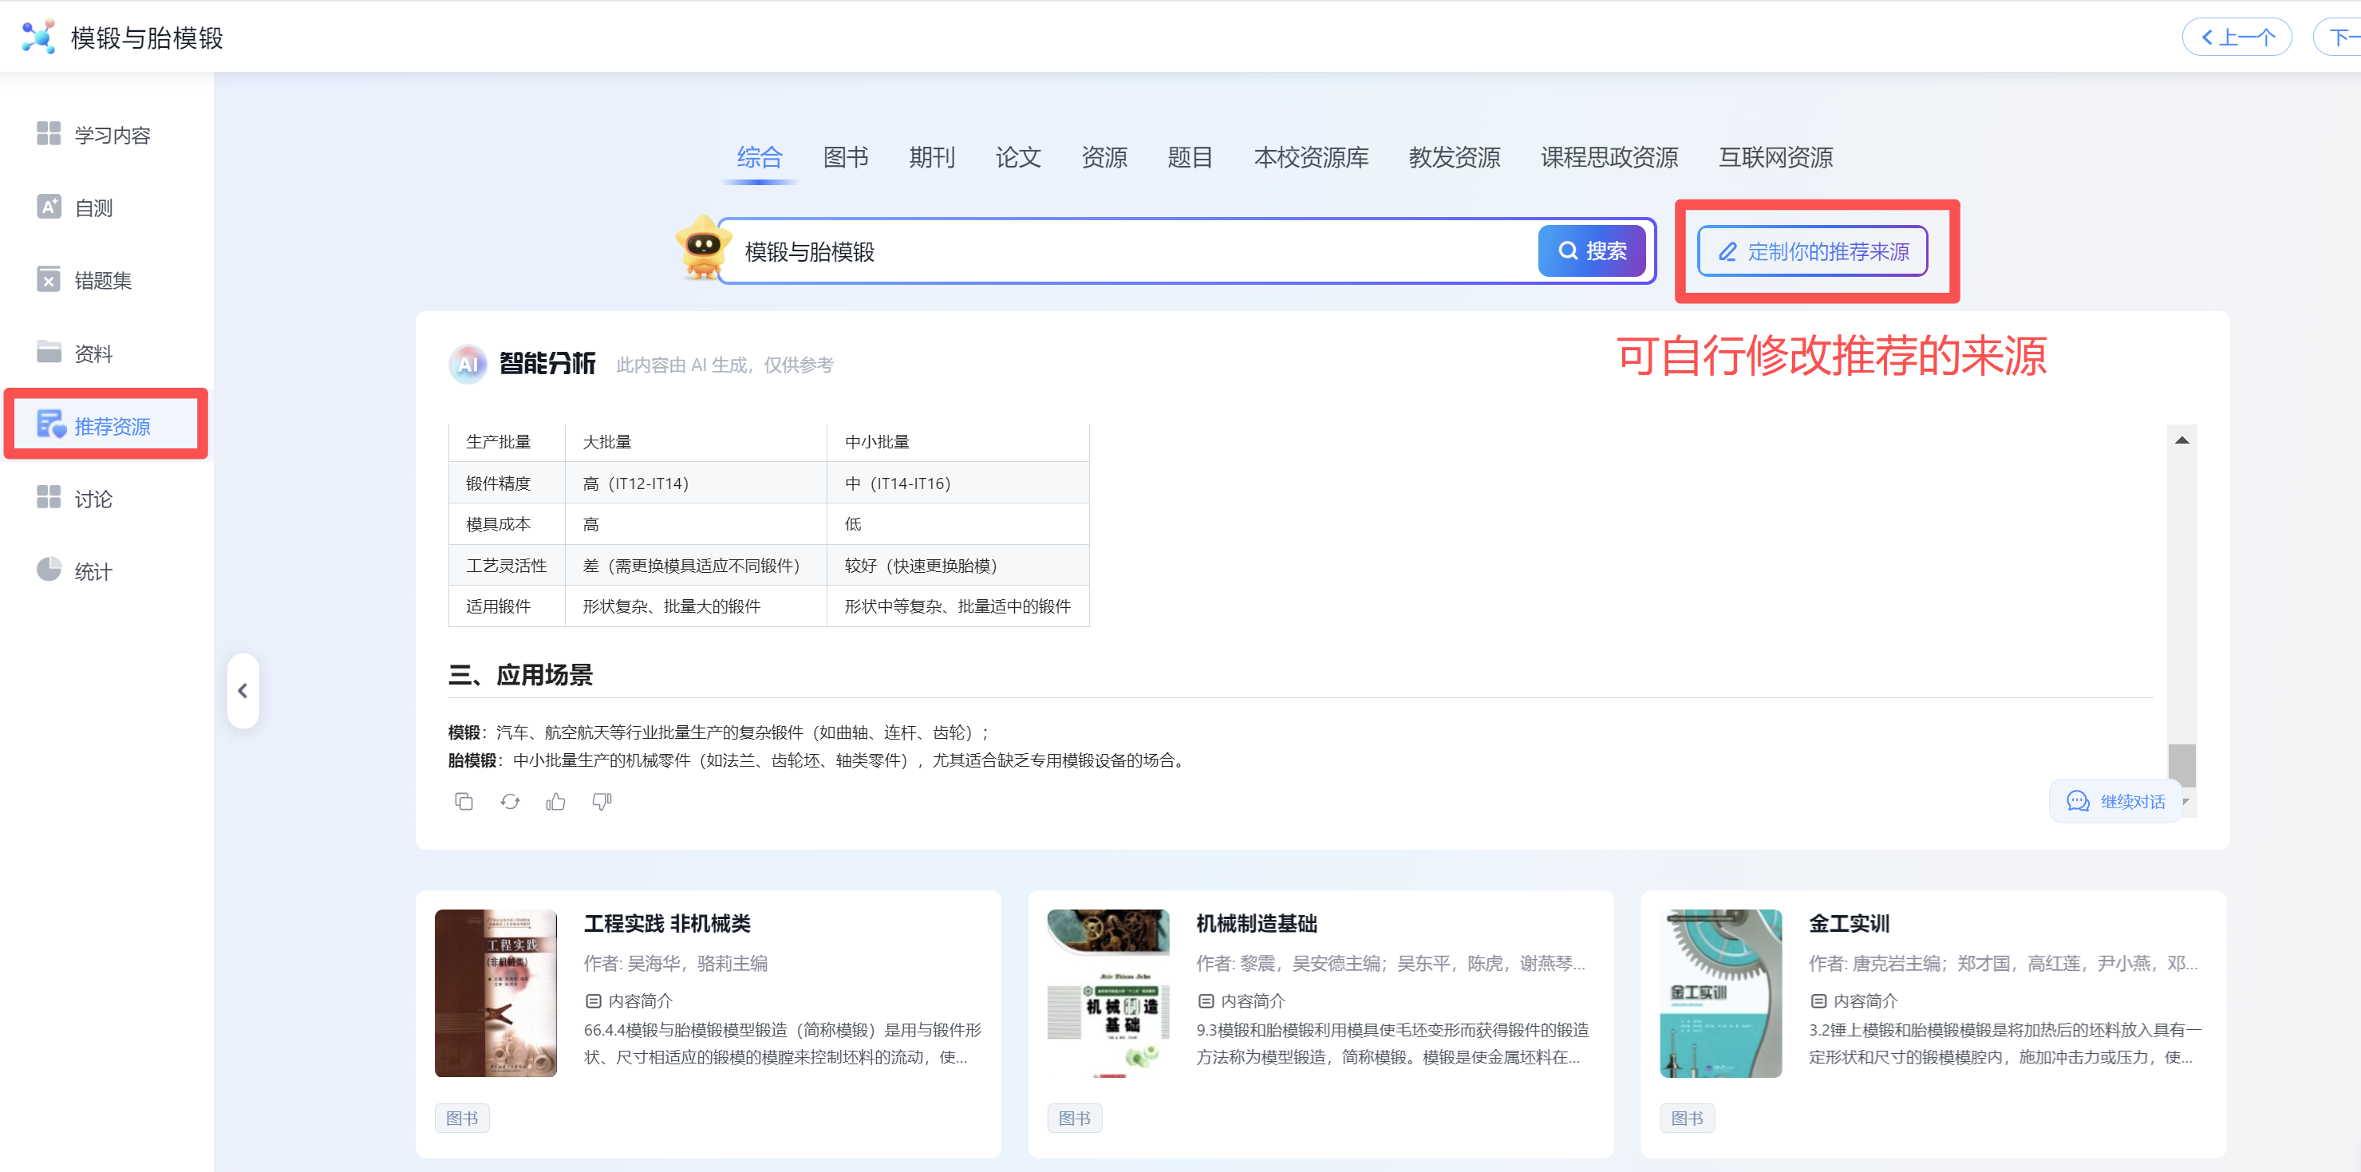The width and height of the screenshot is (2361, 1172).
Task: Click the analysis panel scrollbar thumb
Action: pyautogui.click(x=2182, y=766)
